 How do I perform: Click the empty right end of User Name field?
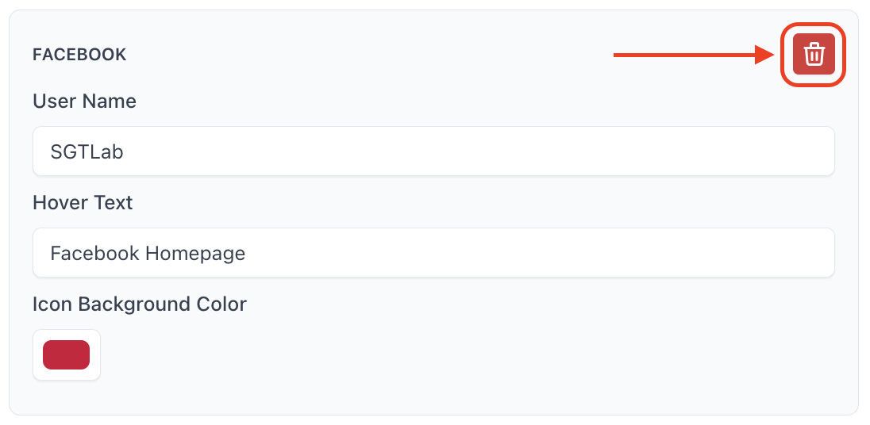pos(754,151)
